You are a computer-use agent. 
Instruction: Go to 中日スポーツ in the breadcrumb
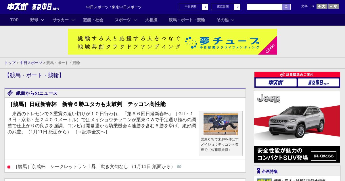(31, 63)
